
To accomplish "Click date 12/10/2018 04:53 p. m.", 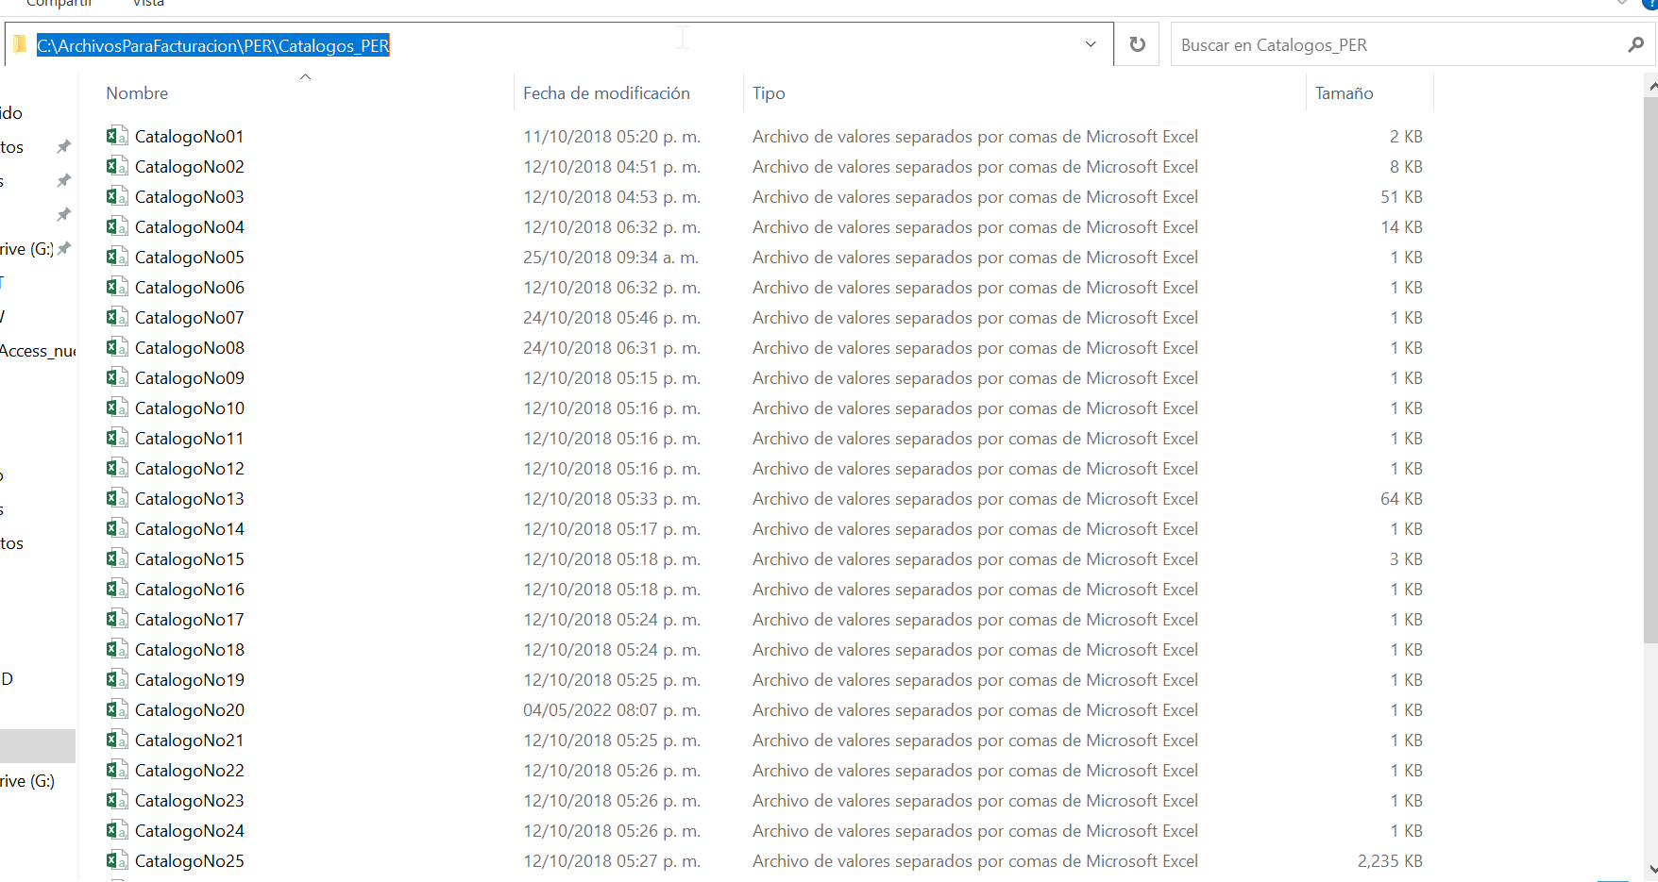I will (x=612, y=196).
